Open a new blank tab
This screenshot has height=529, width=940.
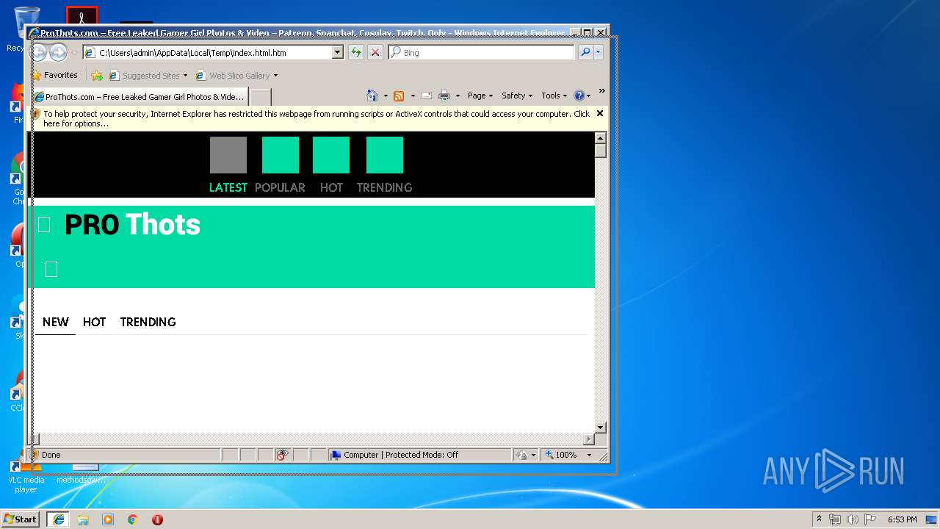(x=261, y=96)
